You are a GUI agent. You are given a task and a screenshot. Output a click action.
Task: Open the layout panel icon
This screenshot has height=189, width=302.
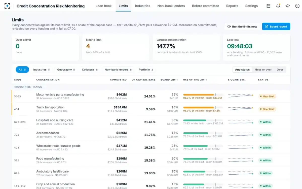pyautogui.click(x=269, y=6)
